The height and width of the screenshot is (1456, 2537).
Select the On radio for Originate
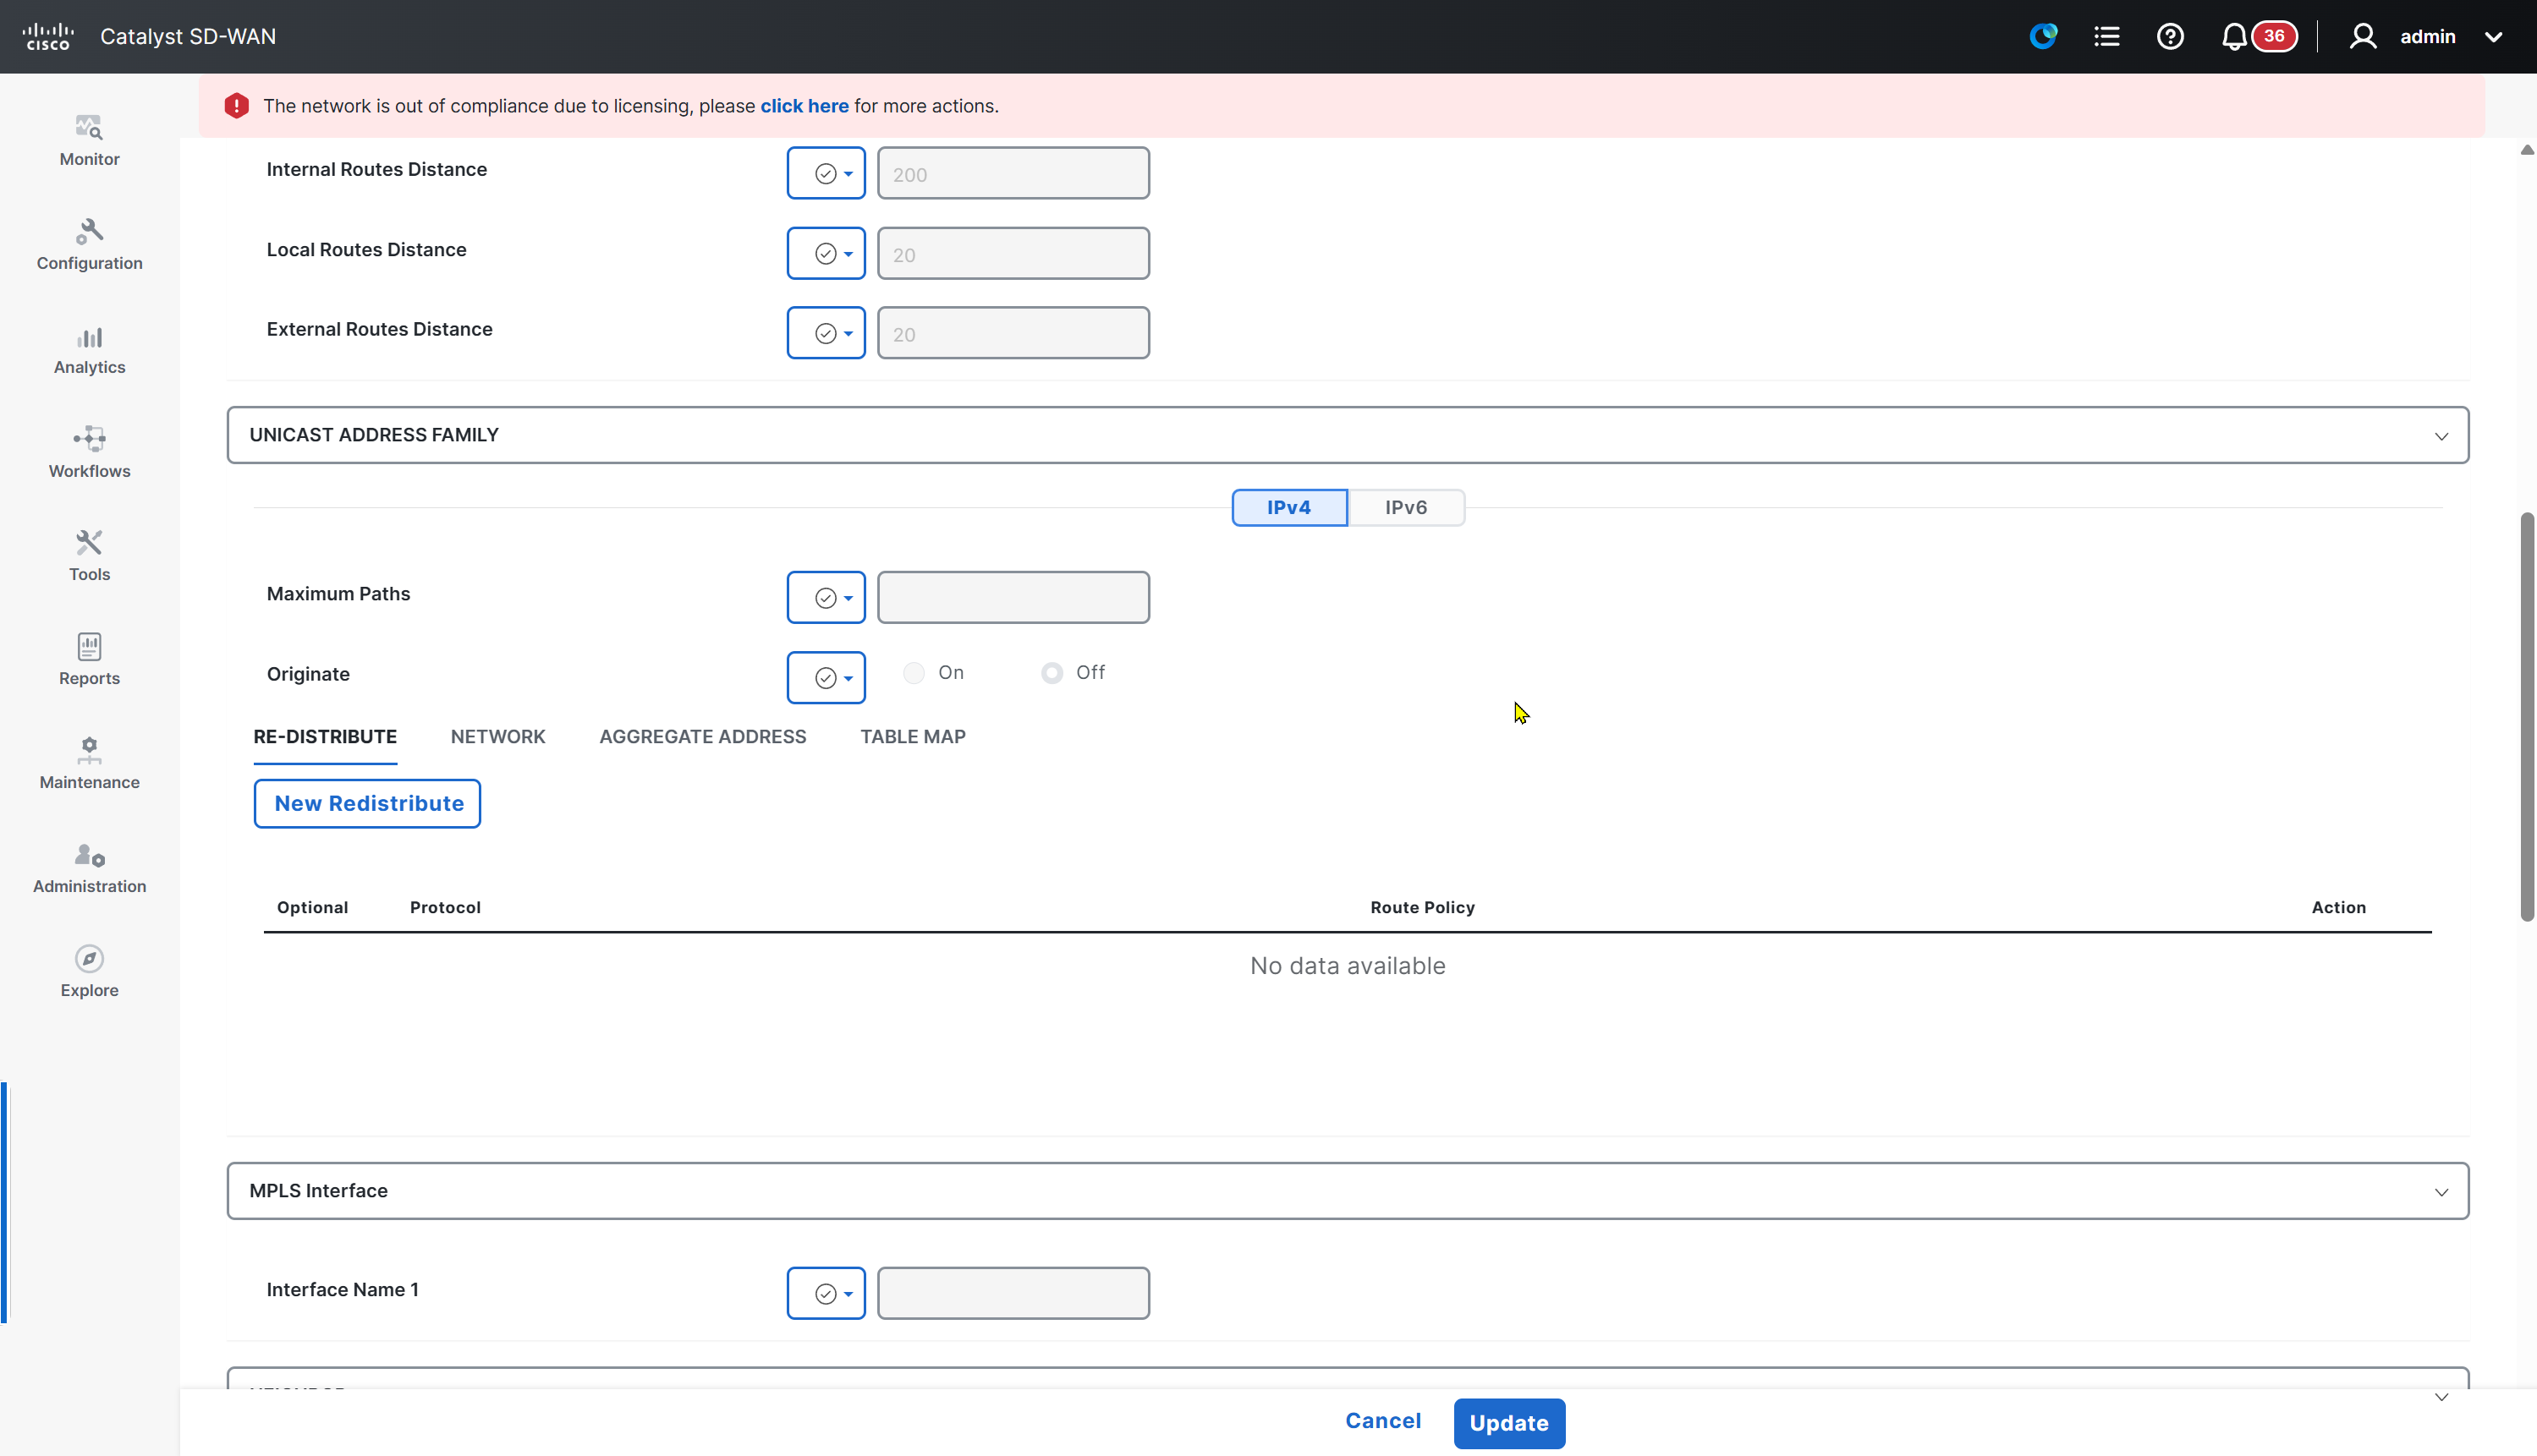coord(914,673)
